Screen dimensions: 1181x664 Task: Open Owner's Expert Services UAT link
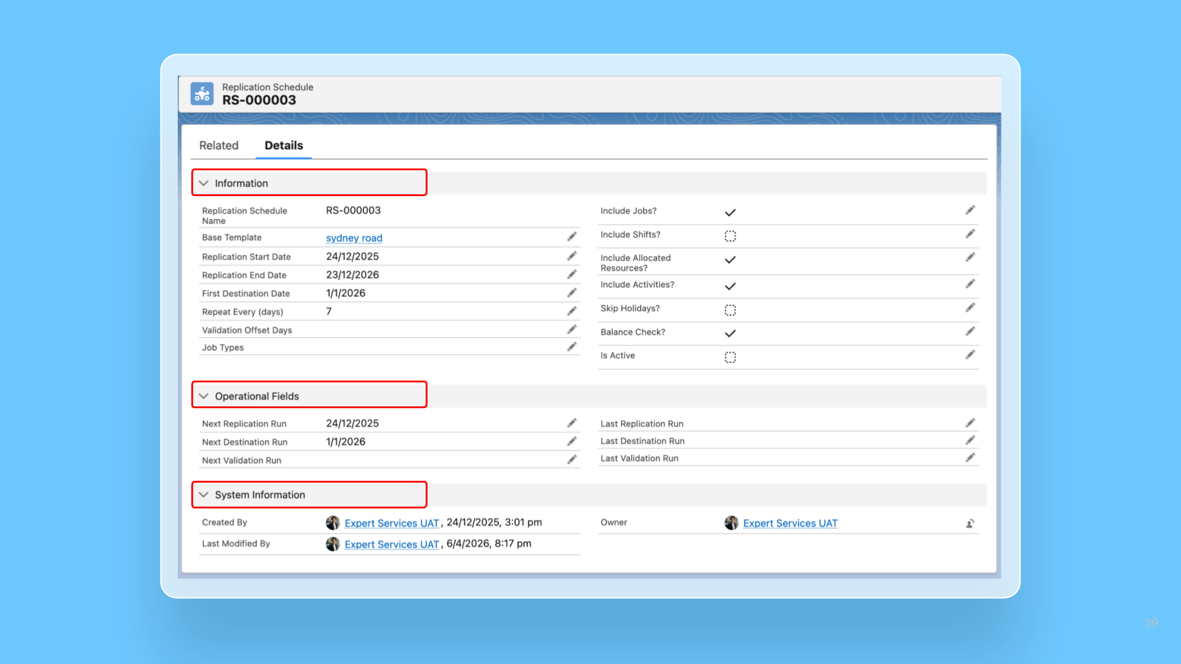790,523
